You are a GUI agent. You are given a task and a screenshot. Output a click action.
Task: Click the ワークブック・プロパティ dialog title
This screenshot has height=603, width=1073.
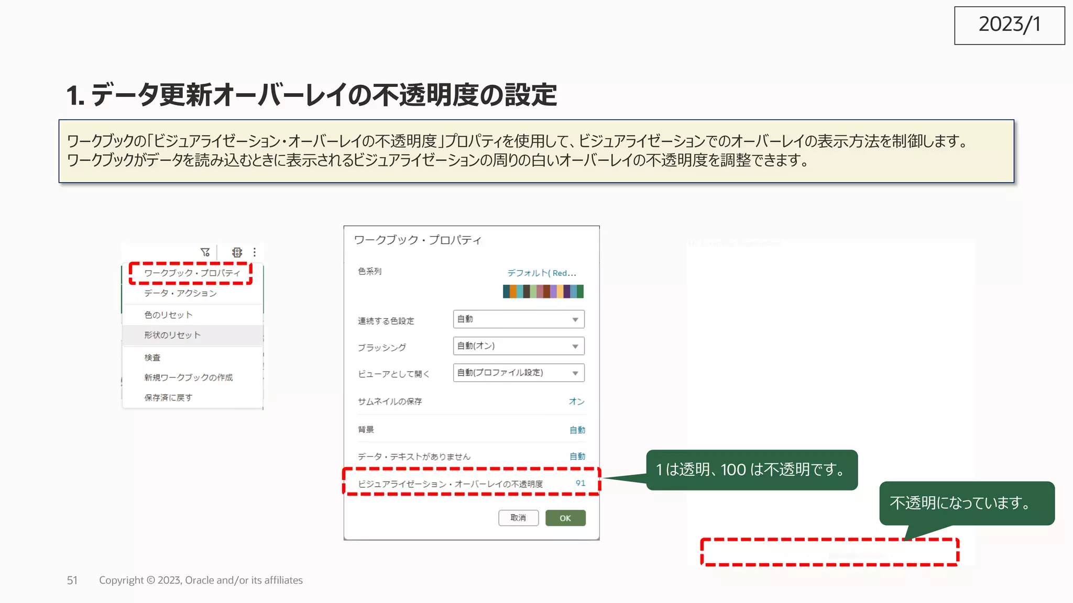coord(418,240)
